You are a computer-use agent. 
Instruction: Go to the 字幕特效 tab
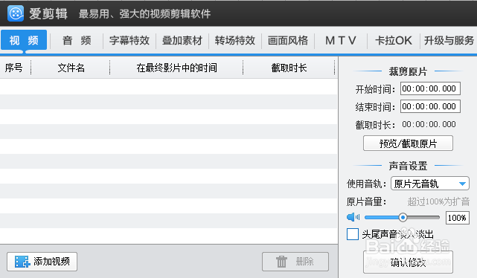point(129,40)
